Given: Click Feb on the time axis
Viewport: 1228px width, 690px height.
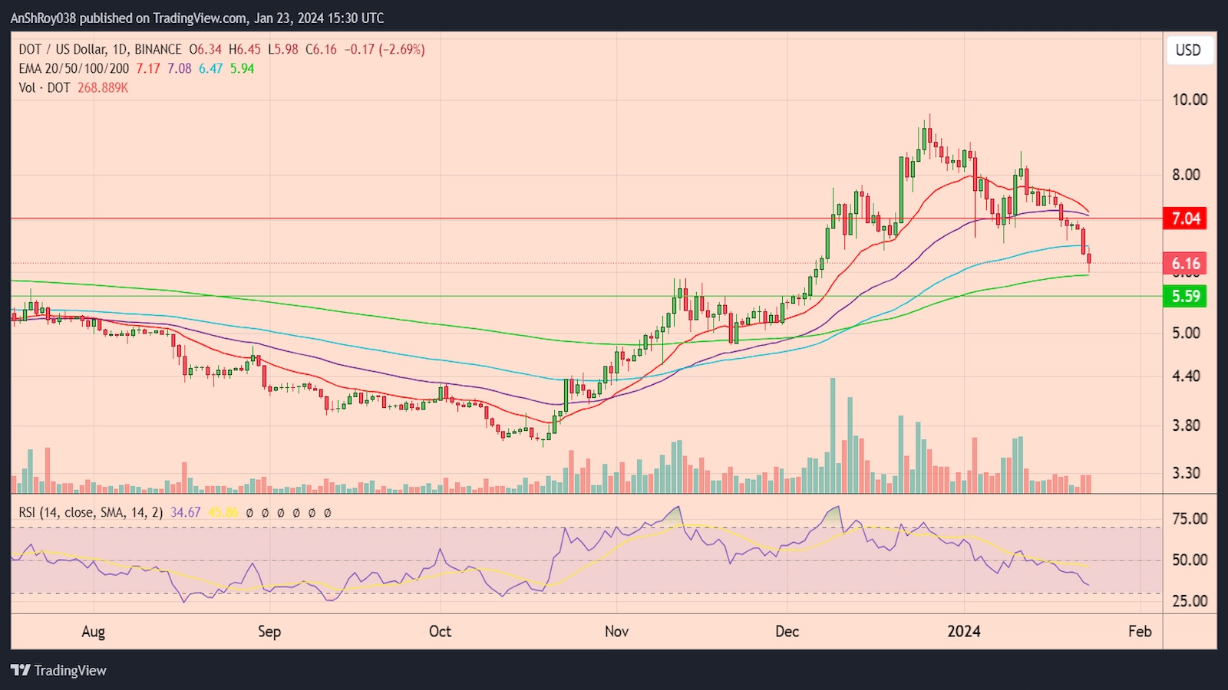Looking at the screenshot, I should pos(1139,631).
